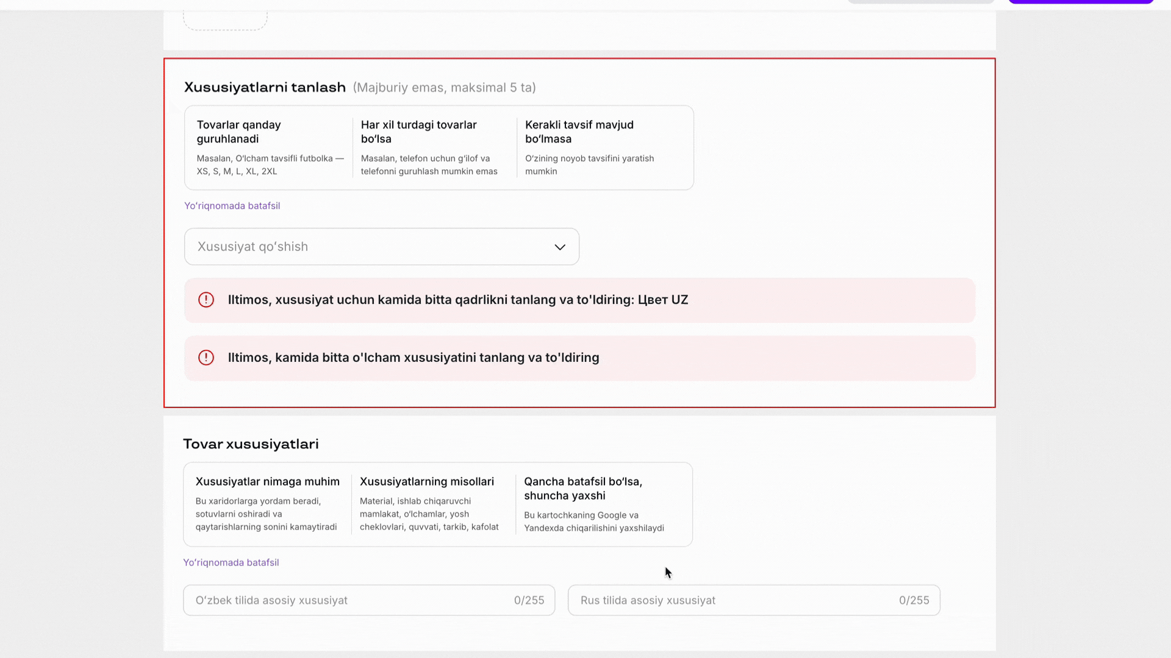Focus the O'zbek tilida asosiy xususiyat field
Image resolution: width=1171 pixels, height=658 pixels.
tap(369, 600)
